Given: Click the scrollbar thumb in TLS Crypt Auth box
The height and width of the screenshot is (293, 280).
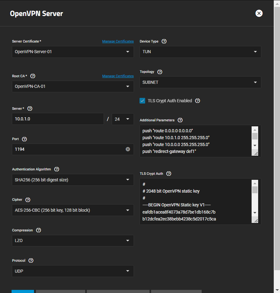Looking at the screenshot, I should click(255, 190).
